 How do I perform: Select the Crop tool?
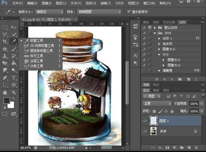5,41
